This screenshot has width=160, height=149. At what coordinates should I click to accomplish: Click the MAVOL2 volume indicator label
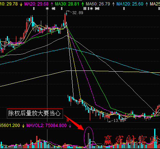pos(46,125)
